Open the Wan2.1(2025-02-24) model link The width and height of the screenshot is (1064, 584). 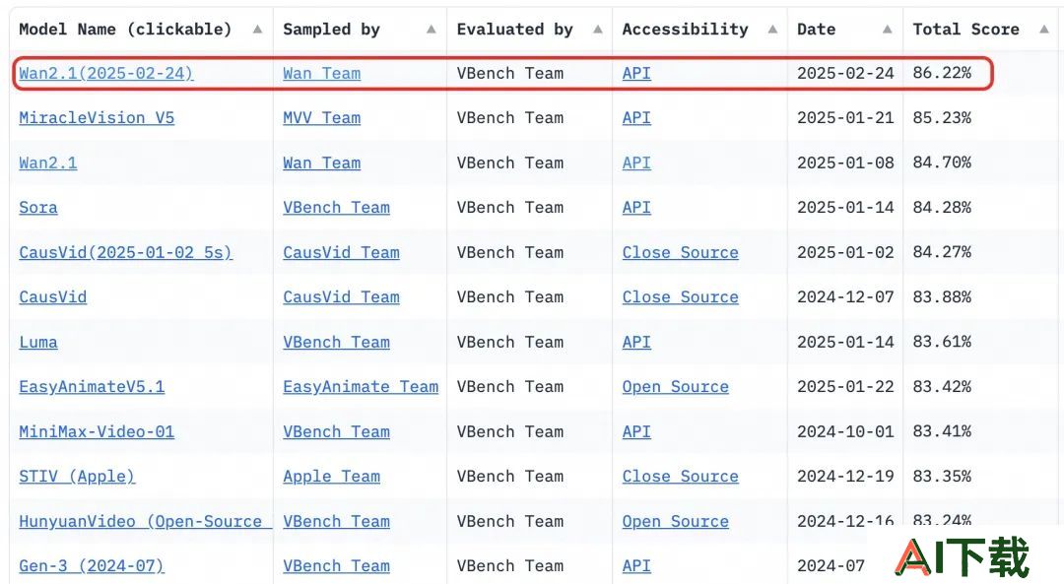pos(105,73)
